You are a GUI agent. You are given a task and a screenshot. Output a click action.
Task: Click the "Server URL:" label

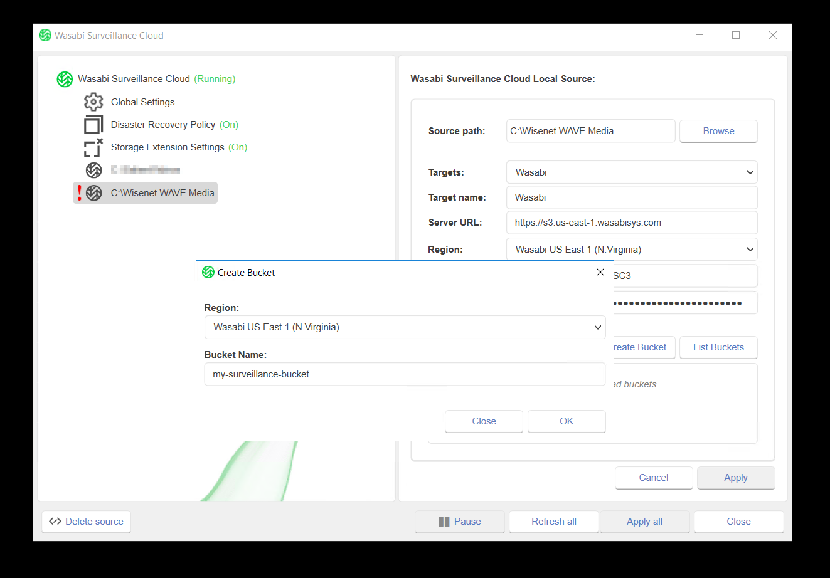click(455, 223)
